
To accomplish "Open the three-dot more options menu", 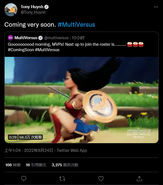I will click(x=156, y=7).
